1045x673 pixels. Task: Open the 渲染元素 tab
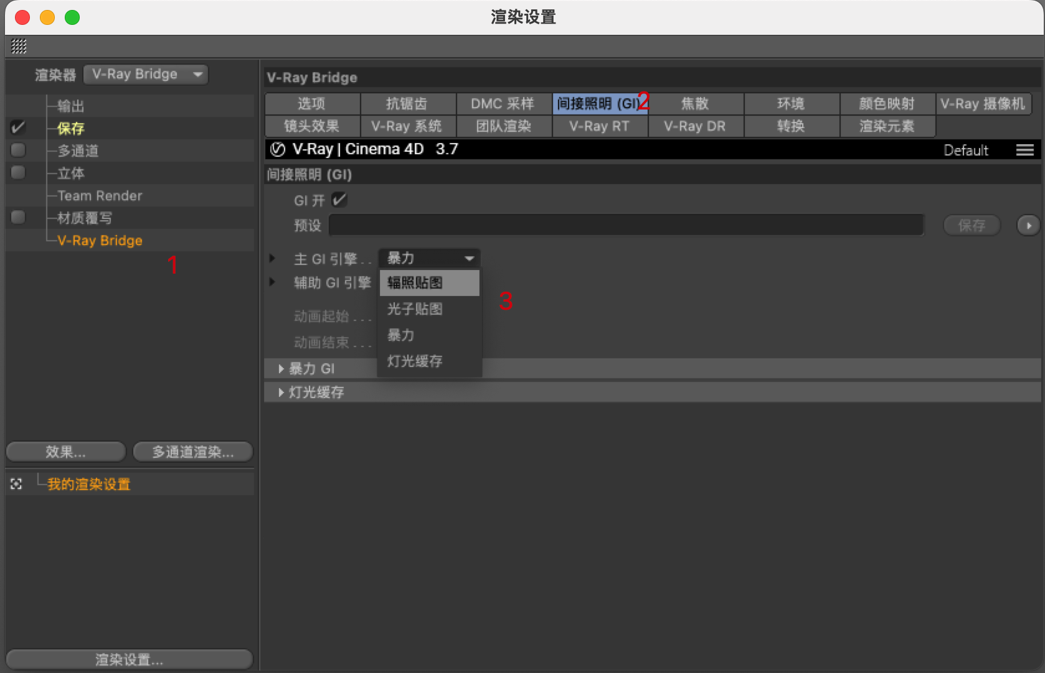(887, 126)
